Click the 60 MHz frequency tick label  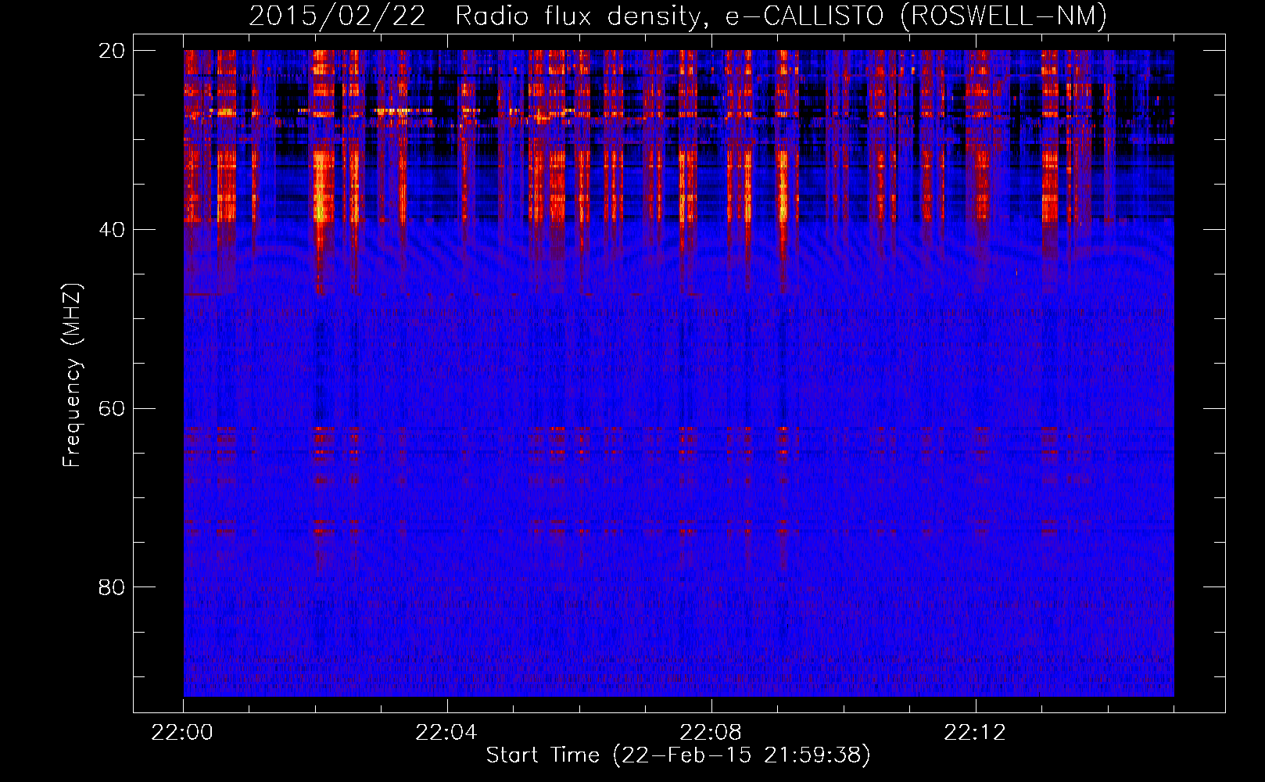click(112, 409)
